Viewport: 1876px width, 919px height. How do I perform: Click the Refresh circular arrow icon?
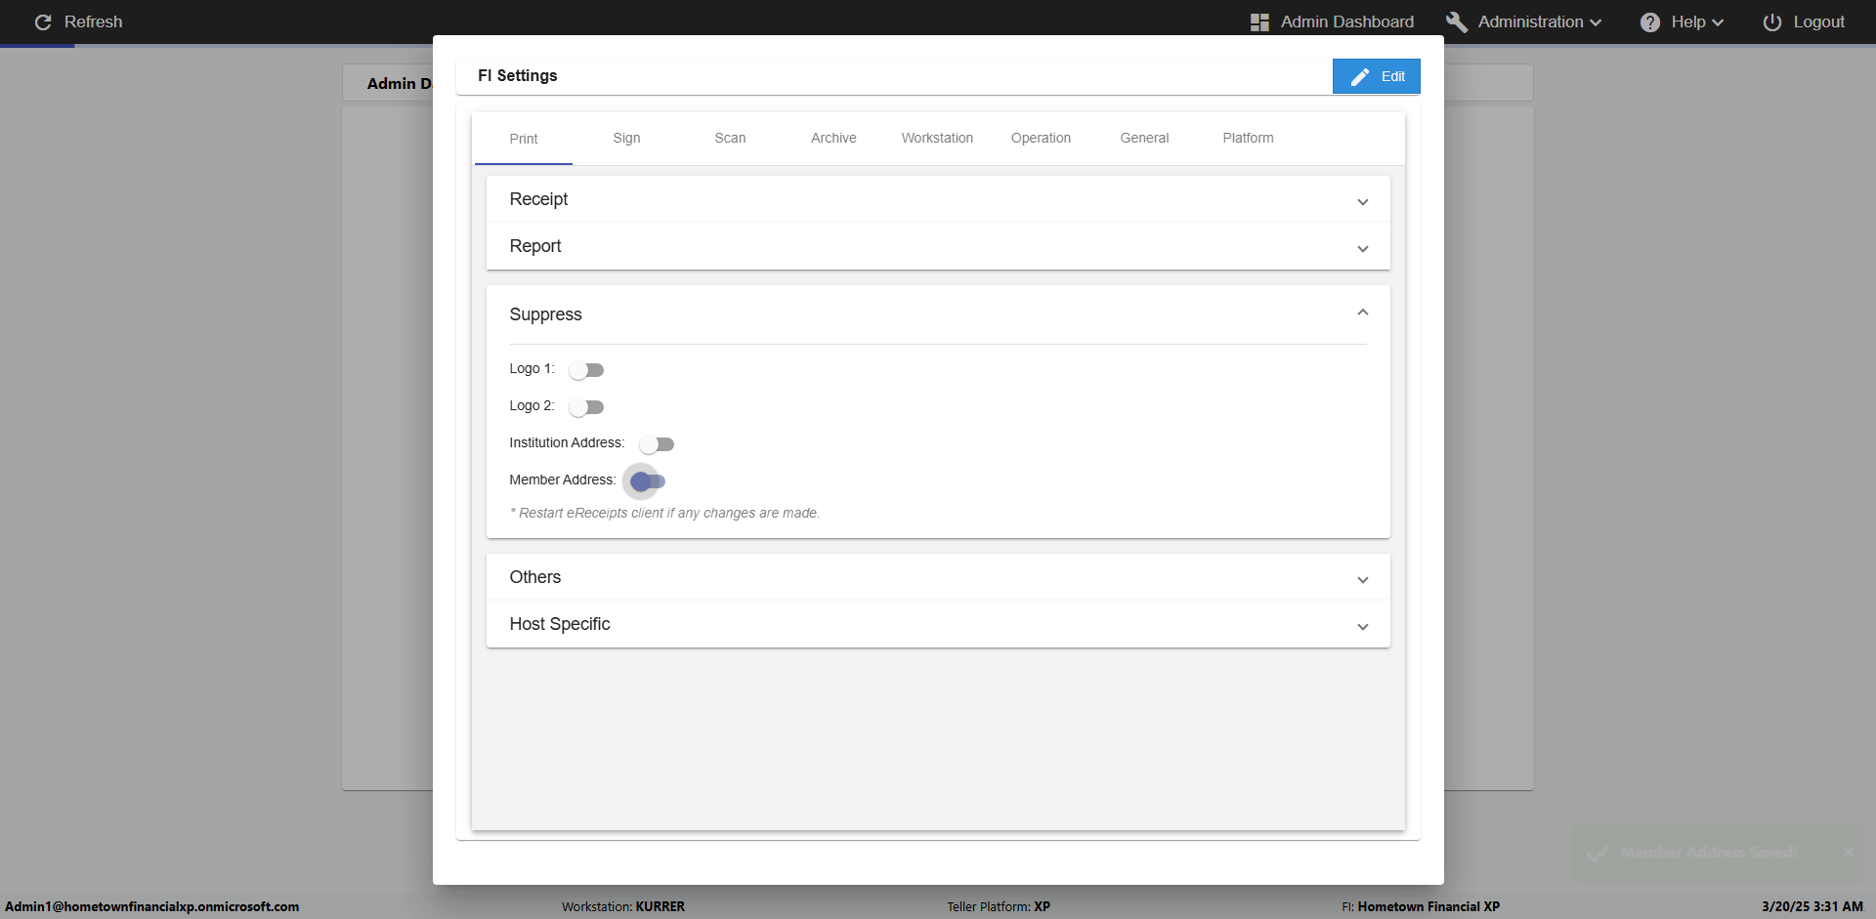[x=43, y=22]
